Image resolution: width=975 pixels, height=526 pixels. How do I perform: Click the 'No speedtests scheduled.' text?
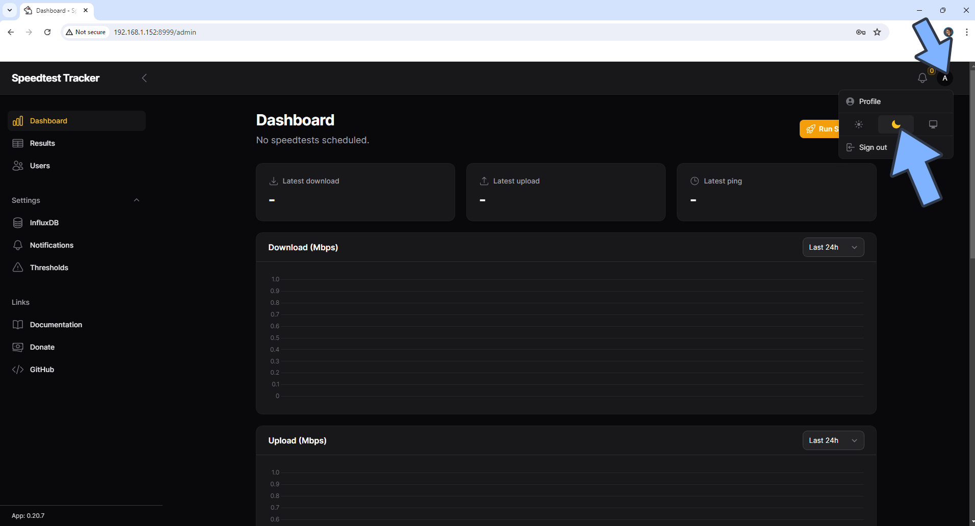[312, 140]
